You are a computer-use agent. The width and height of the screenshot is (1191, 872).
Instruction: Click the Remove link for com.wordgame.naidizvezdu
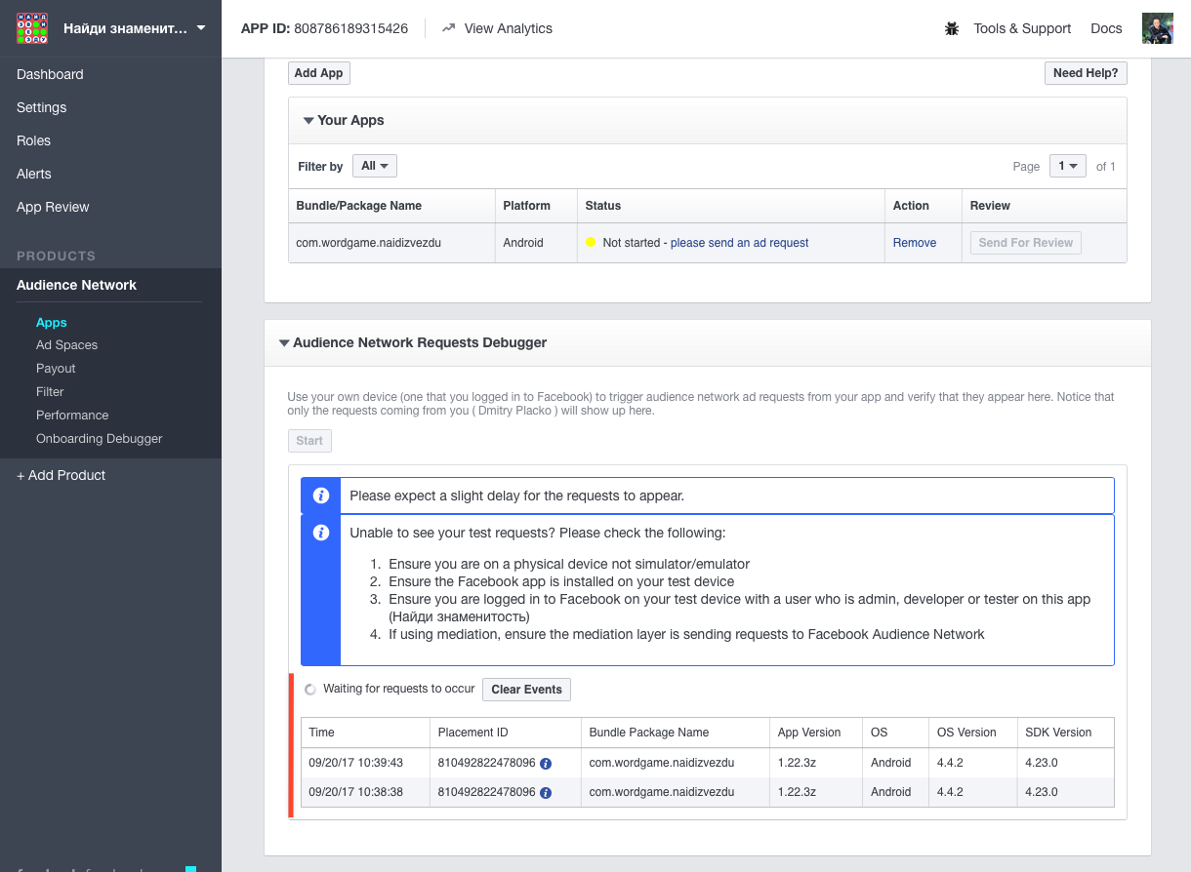[x=915, y=243]
